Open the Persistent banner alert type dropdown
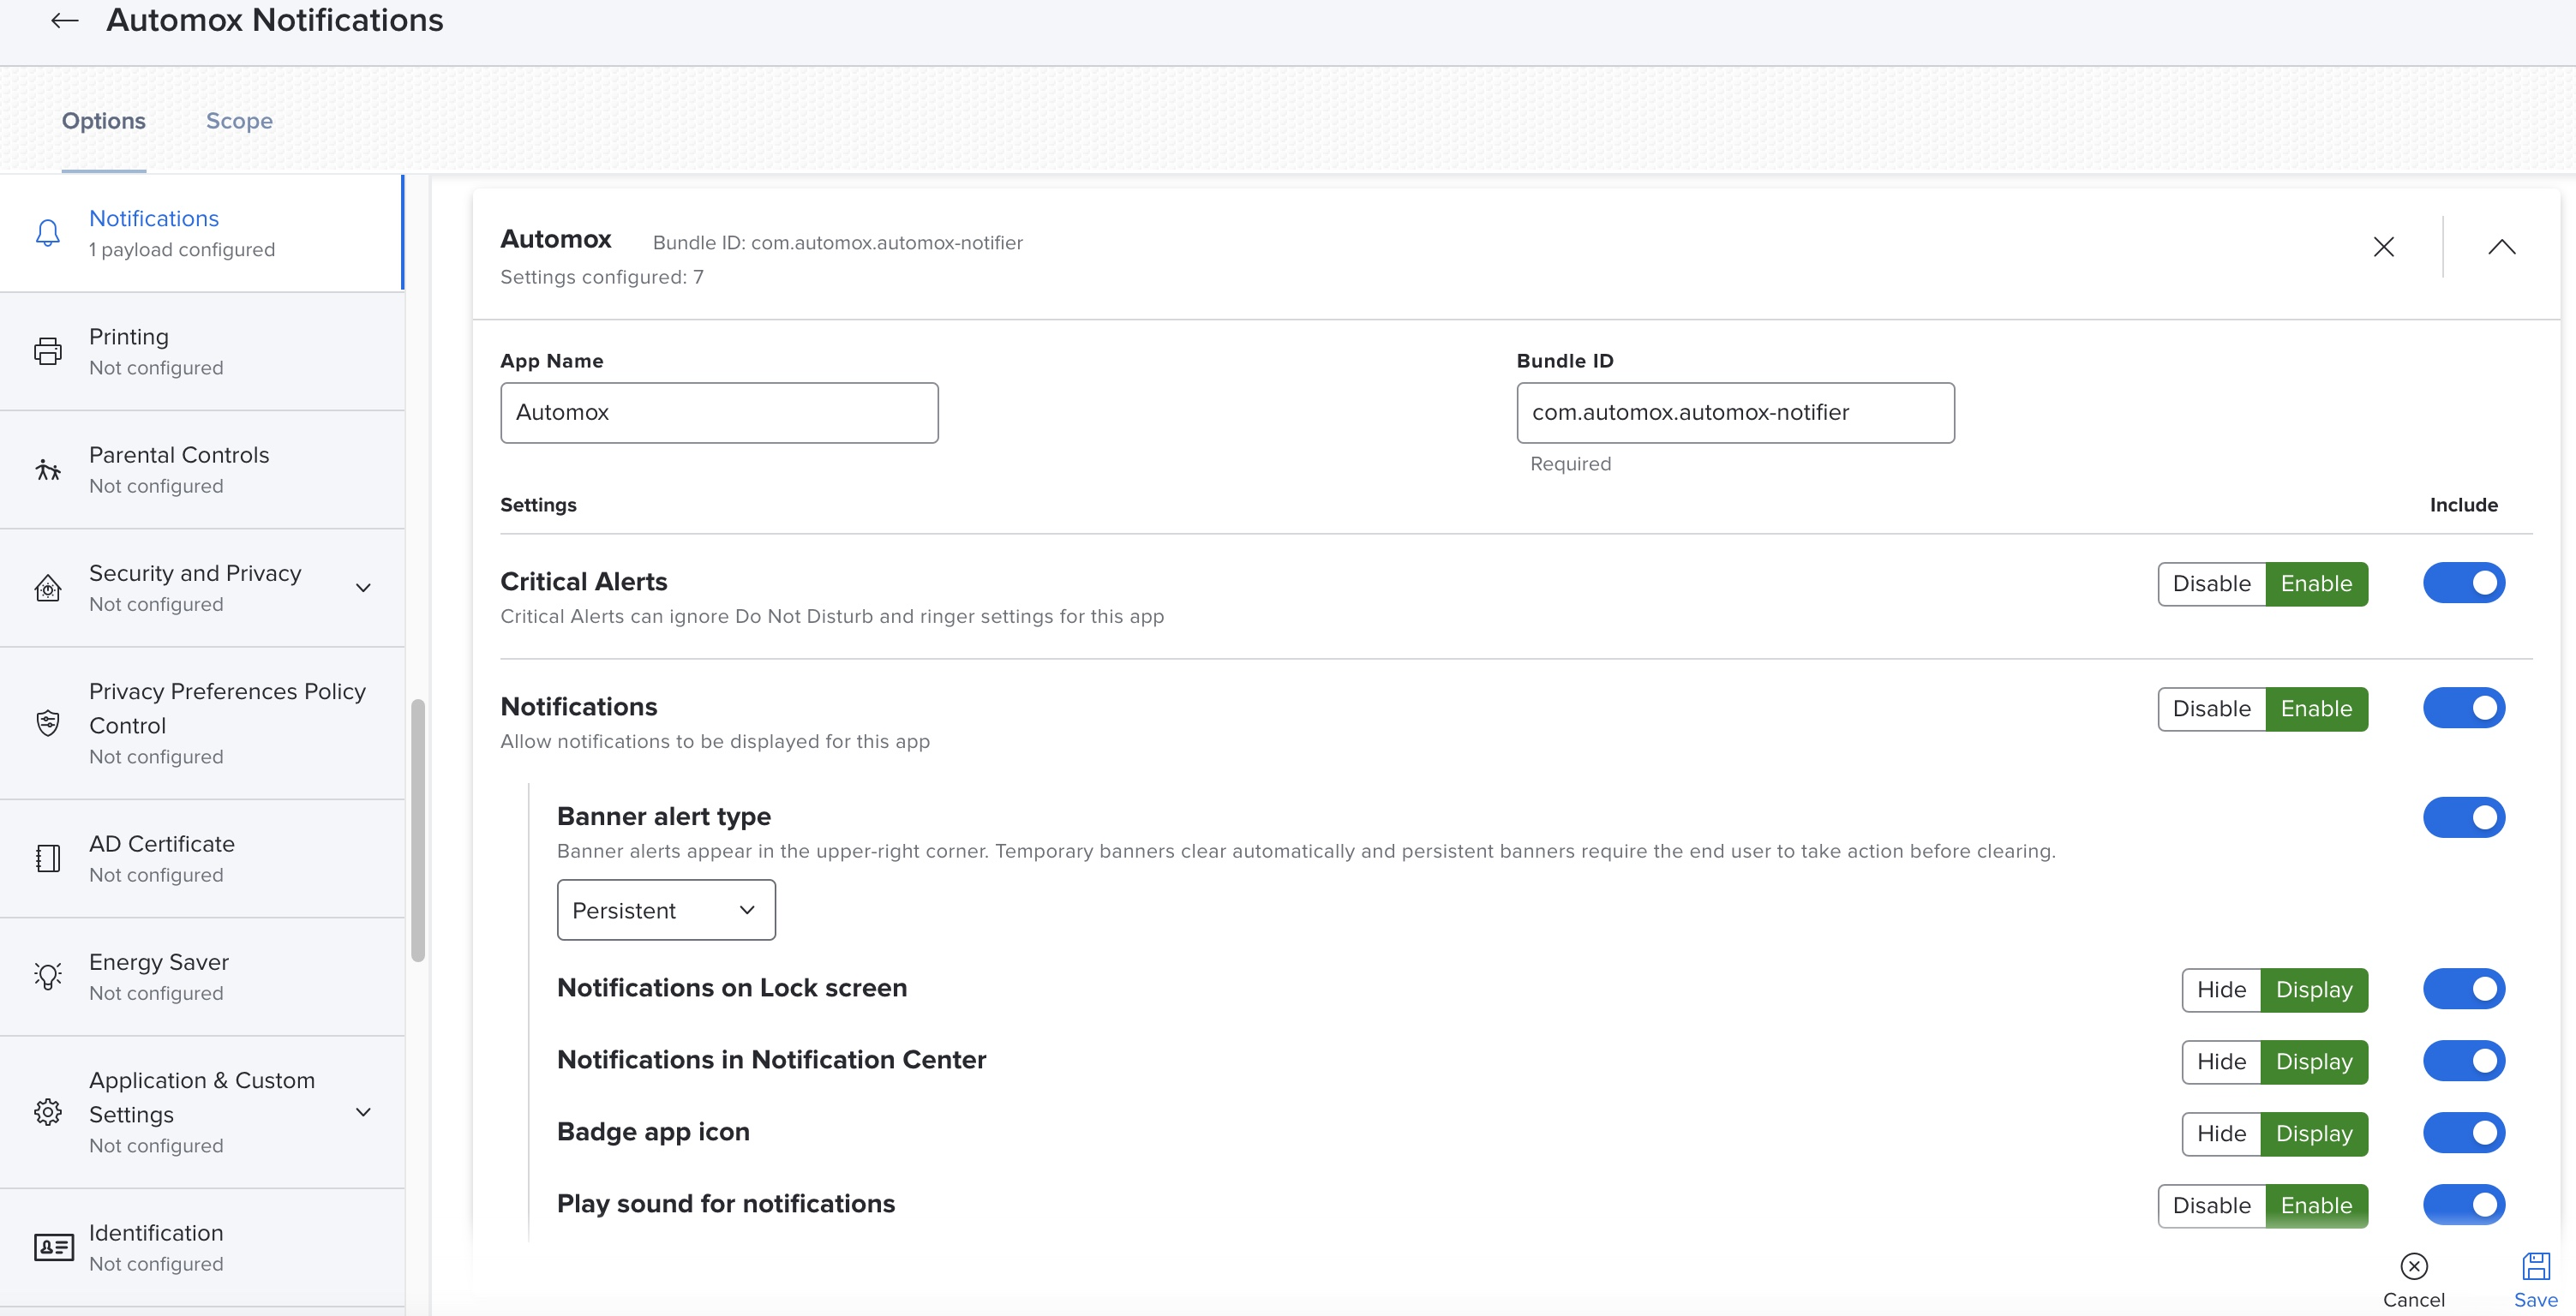This screenshot has height=1316, width=2576. pos(666,910)
